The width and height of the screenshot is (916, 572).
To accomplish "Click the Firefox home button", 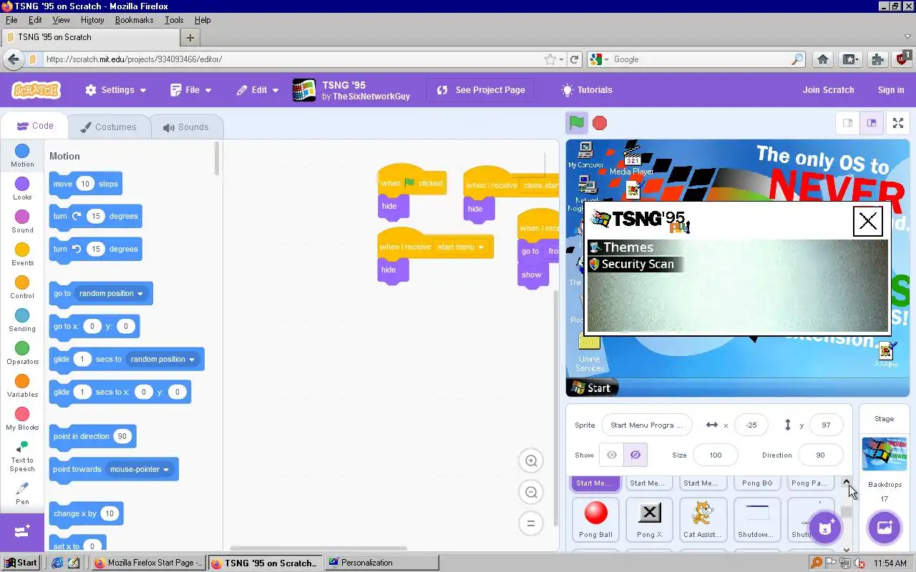I will pos(823,59).
